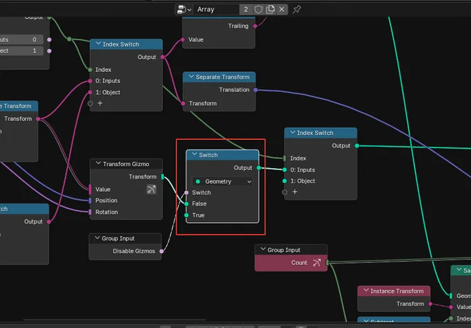Click Index socket of left Index Switch

[90, 70]
